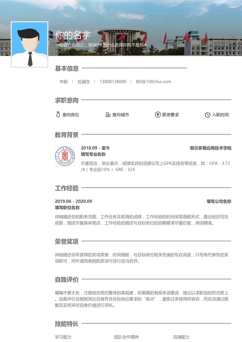Click the phone number 13800138000
Screen dimensions: 242x342
tap(113, 82)
